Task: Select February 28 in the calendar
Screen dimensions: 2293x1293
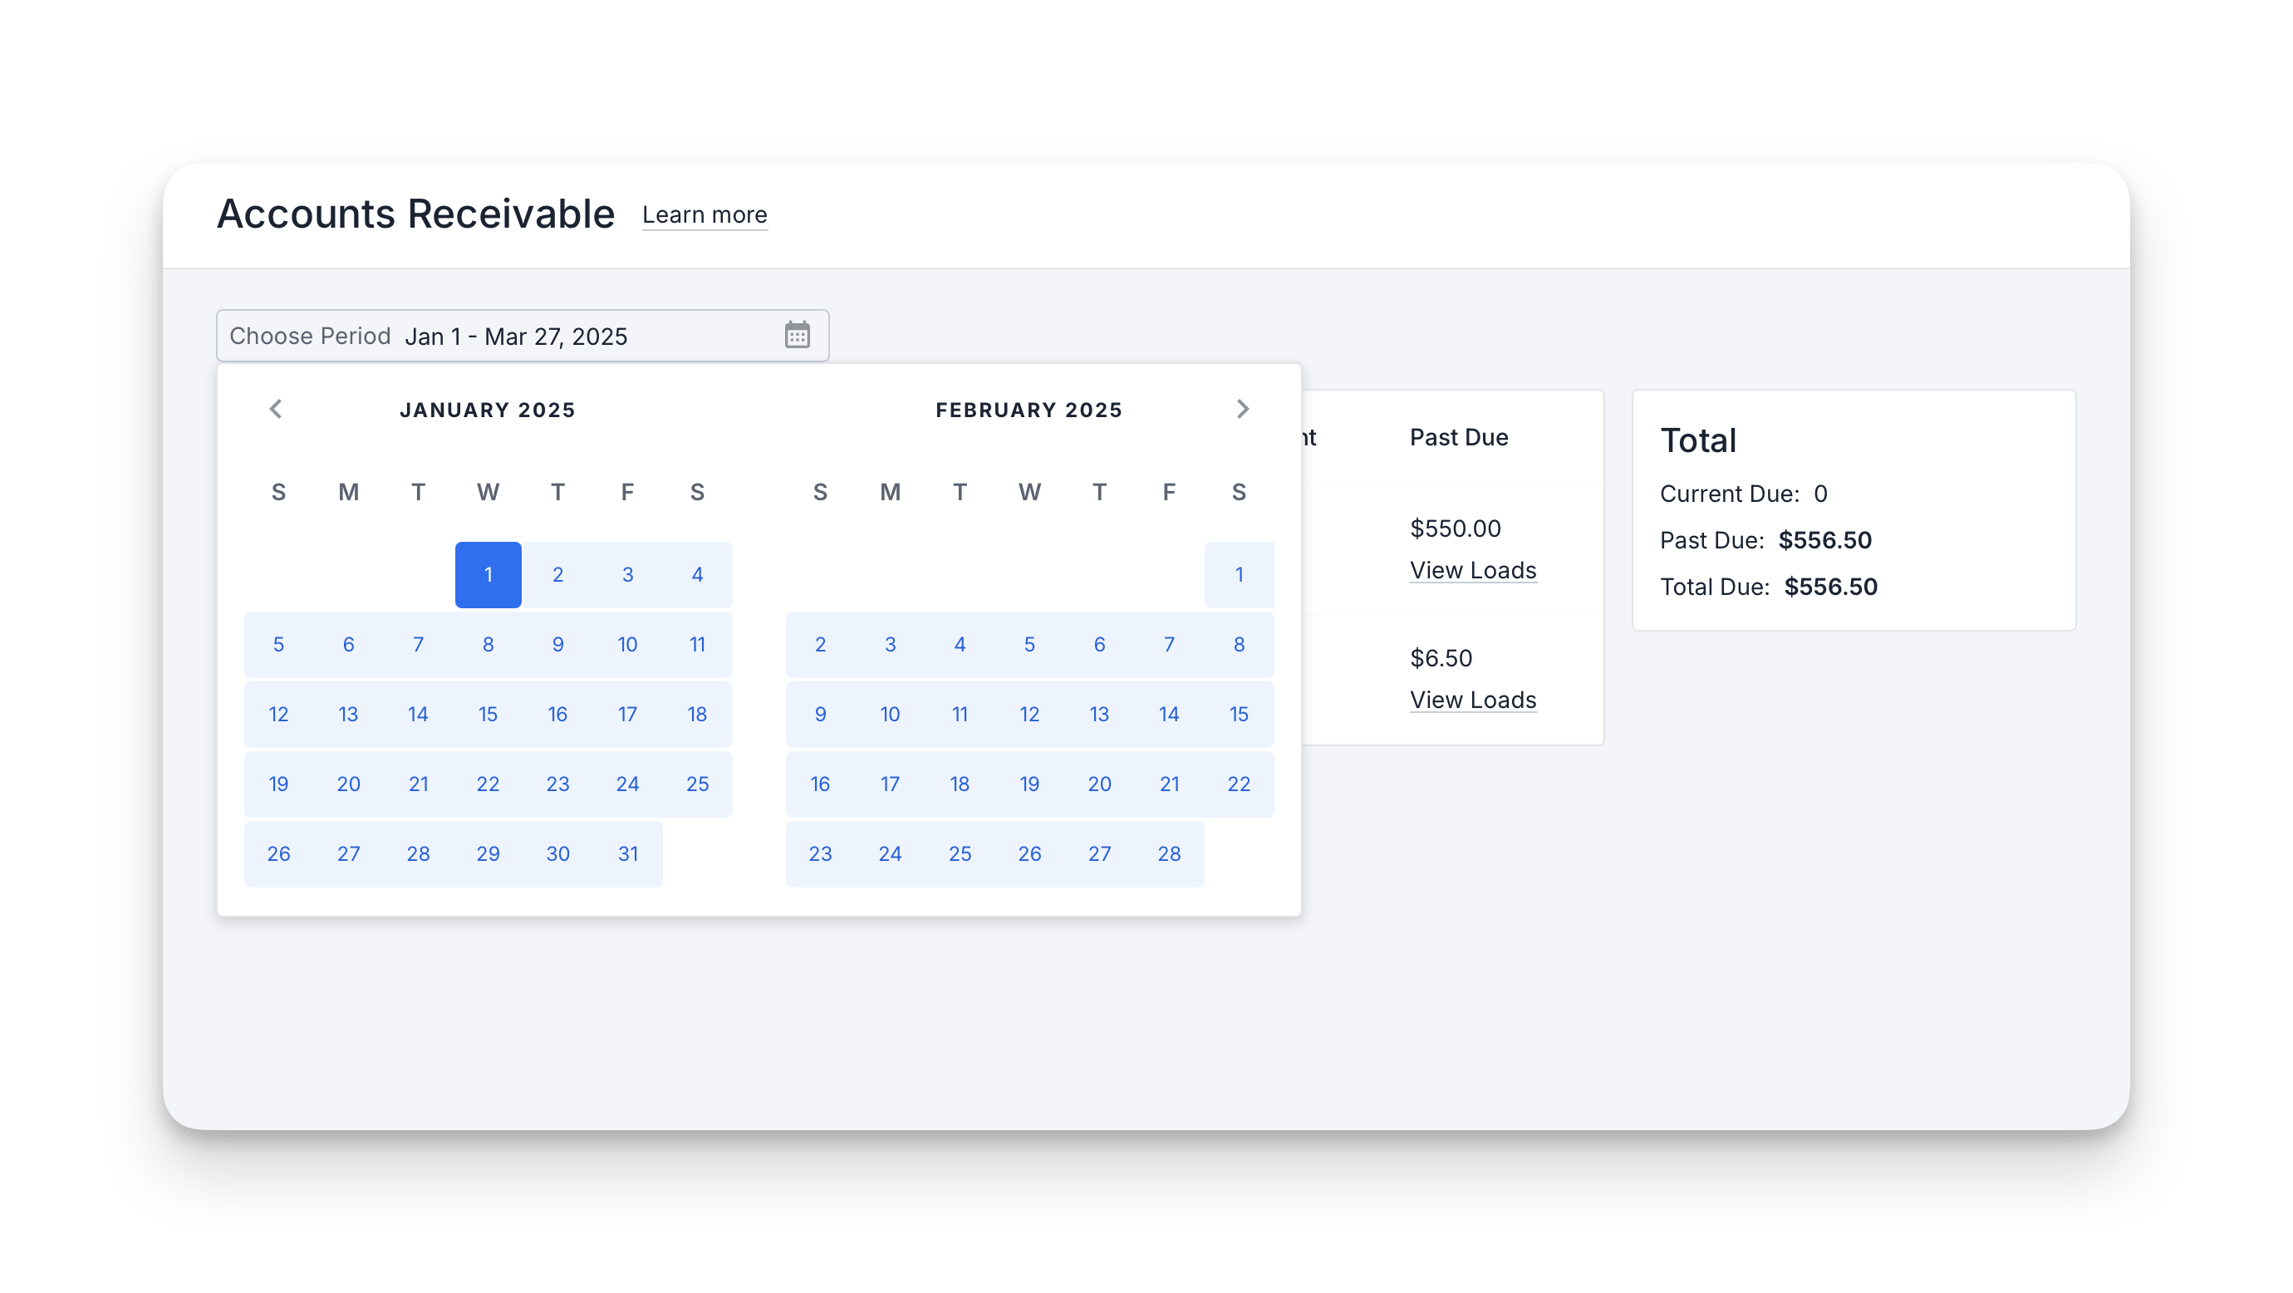Action: 1169,854
